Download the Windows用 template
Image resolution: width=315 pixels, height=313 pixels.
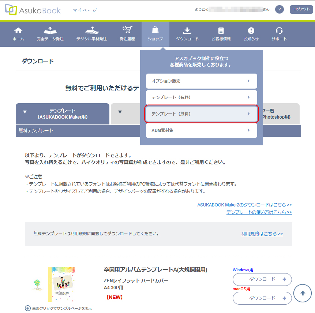[x=262, y=279]
